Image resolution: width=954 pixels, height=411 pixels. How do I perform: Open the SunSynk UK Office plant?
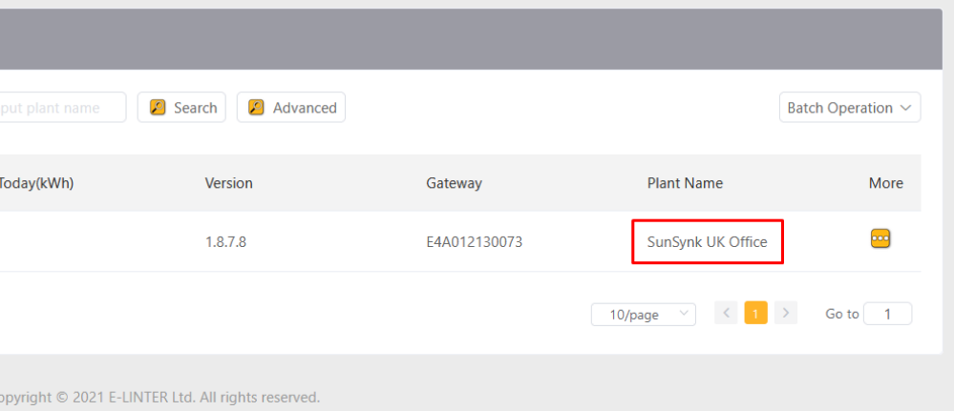[x=707, y=242]
